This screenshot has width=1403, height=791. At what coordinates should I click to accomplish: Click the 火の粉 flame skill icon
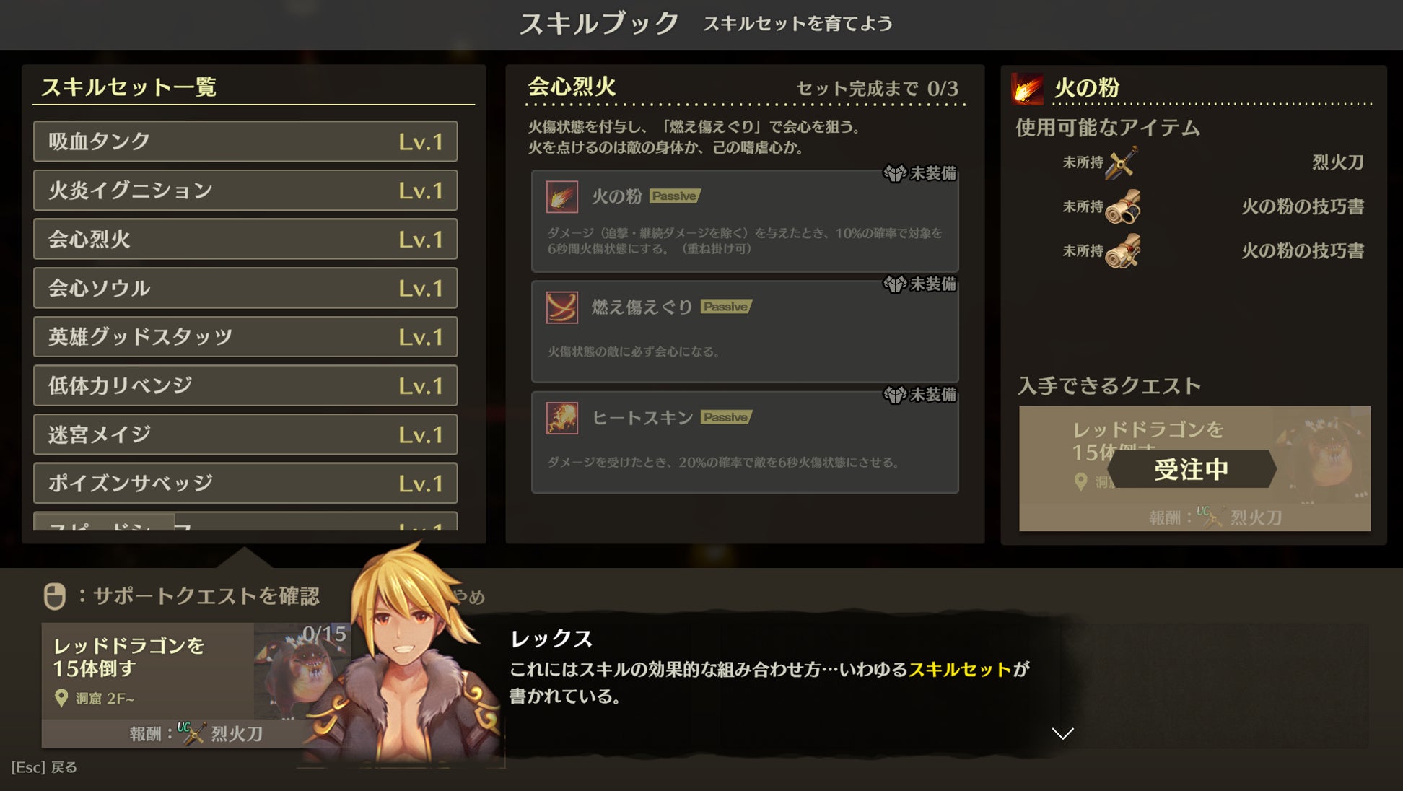coord(561,196)
